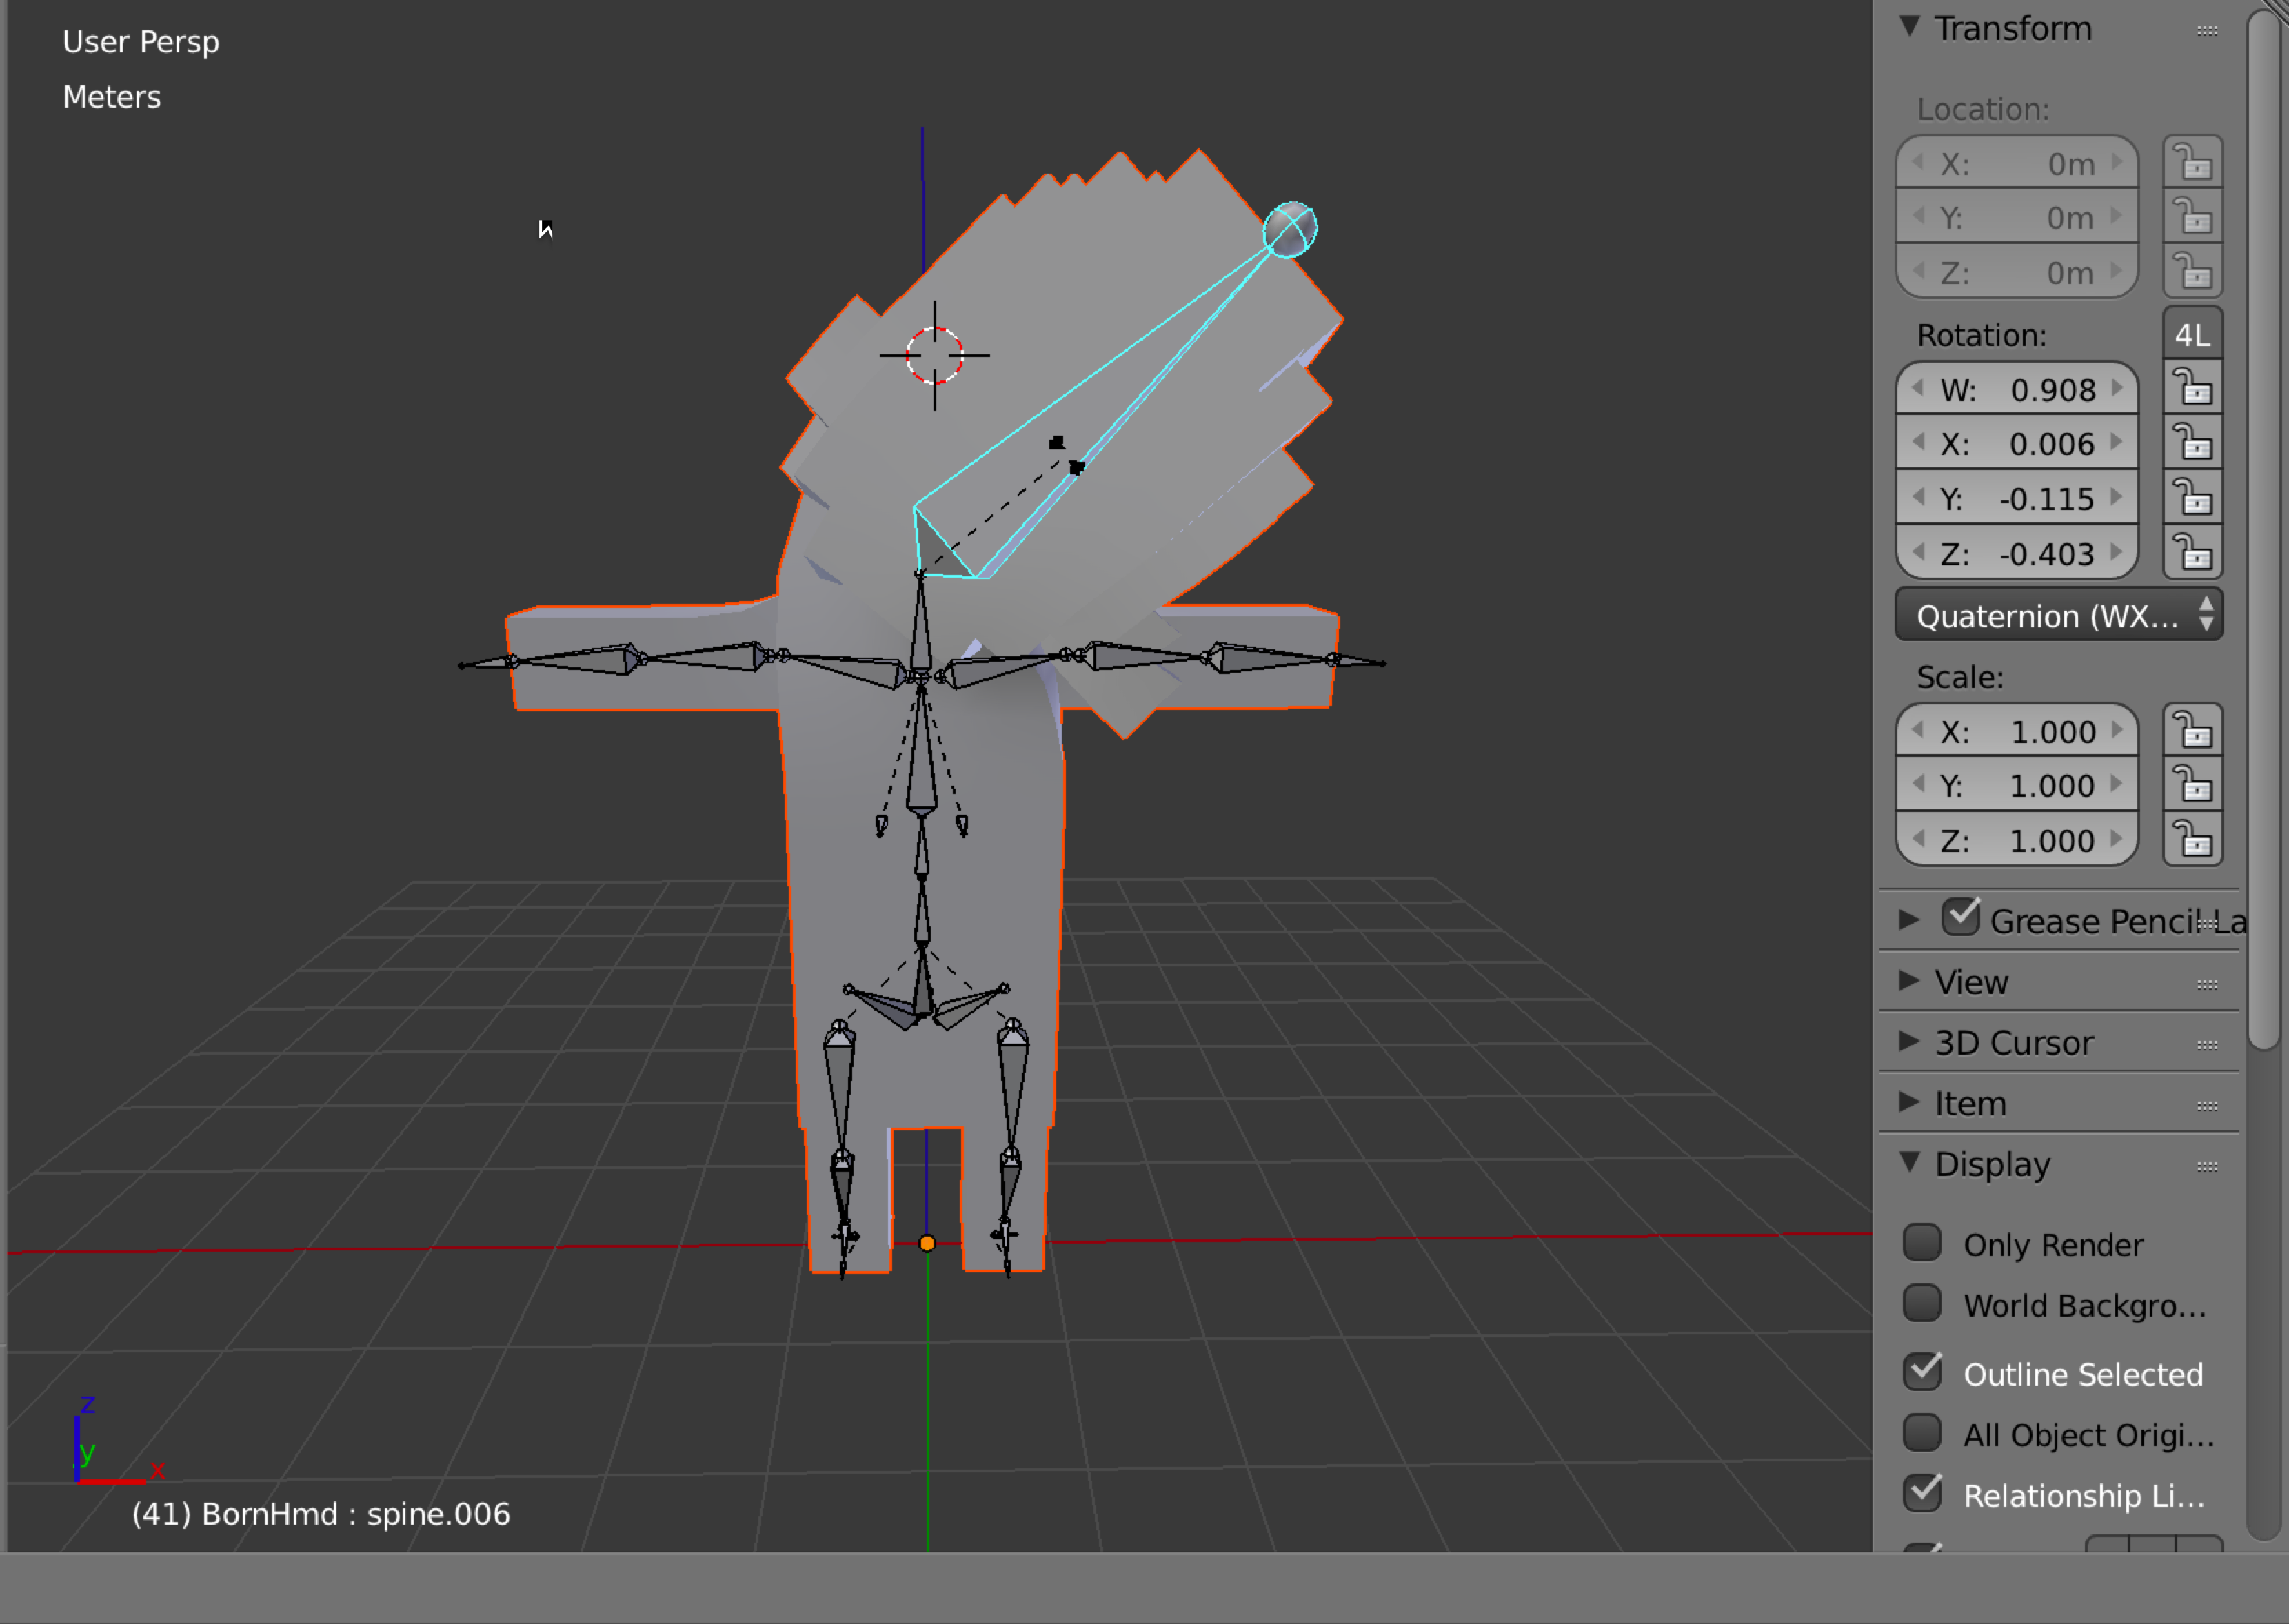Click the Rotation W value field
Viewport: 2289px width, 1624px height.
2017,389
